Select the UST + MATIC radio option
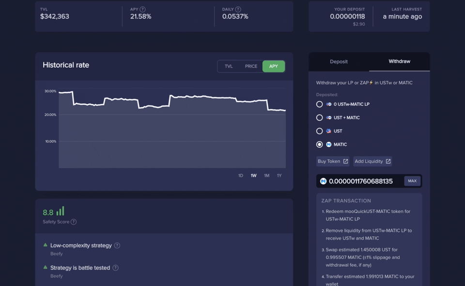This screenshot has height=286, width=465. pos(319,117)
